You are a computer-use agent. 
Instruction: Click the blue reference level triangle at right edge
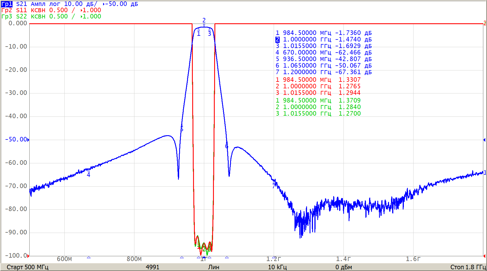[x=484, y=140]
